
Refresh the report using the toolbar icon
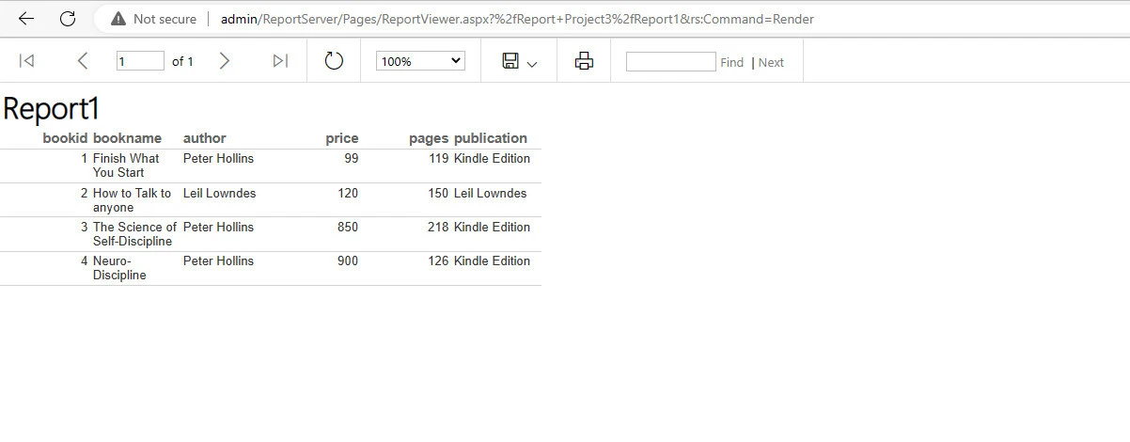pos(334,61)
